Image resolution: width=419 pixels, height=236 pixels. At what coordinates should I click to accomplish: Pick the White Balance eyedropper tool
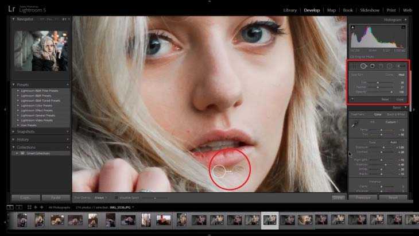point(354,123)
